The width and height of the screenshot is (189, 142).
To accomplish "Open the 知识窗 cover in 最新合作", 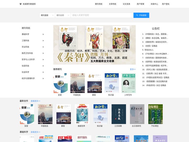I will coord(100,114).
